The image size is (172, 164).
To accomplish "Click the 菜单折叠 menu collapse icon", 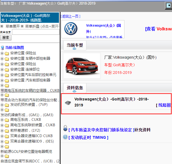I will [22, 26].
